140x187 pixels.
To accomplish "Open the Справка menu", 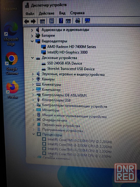I will (77, 13).
